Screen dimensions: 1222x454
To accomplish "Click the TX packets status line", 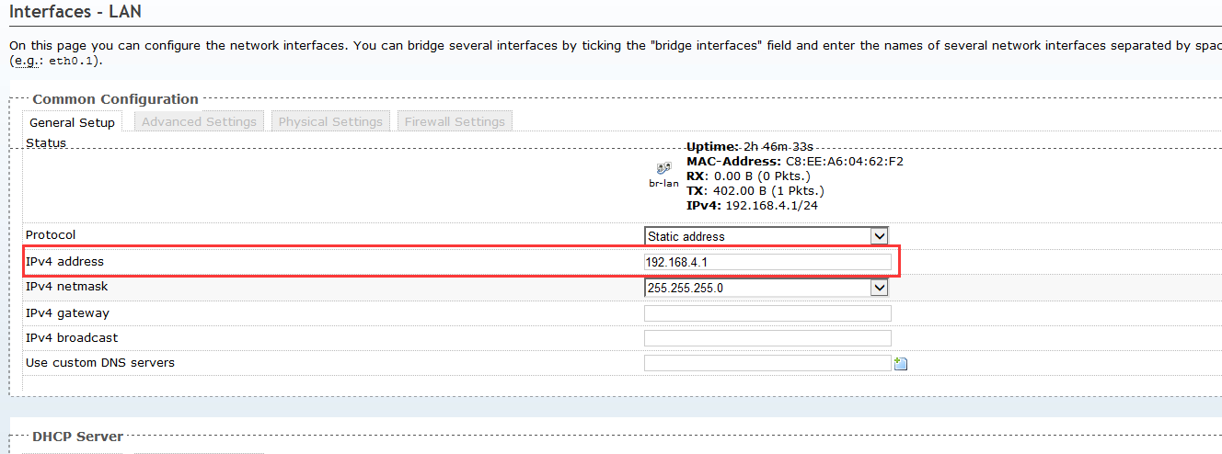I will pyautogui.click(x=755, y=190).
